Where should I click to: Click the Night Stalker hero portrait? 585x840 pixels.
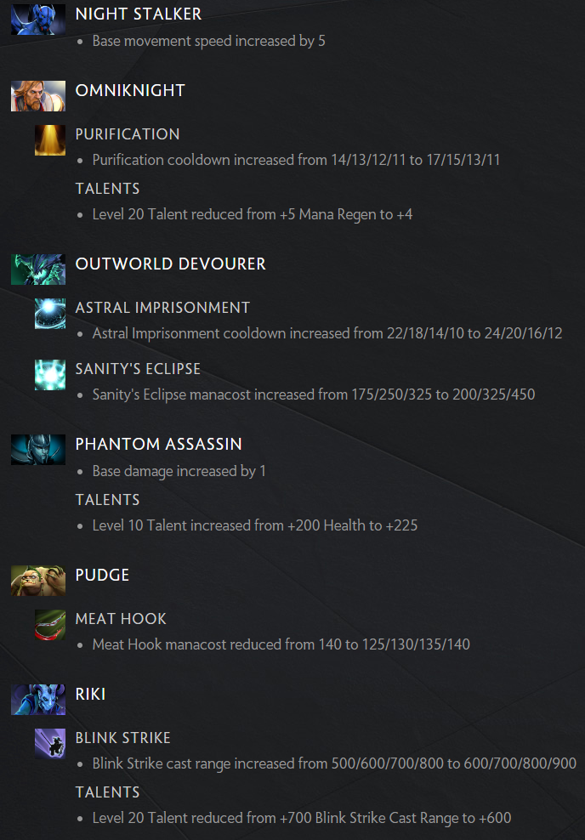click(x=38, y=20)
